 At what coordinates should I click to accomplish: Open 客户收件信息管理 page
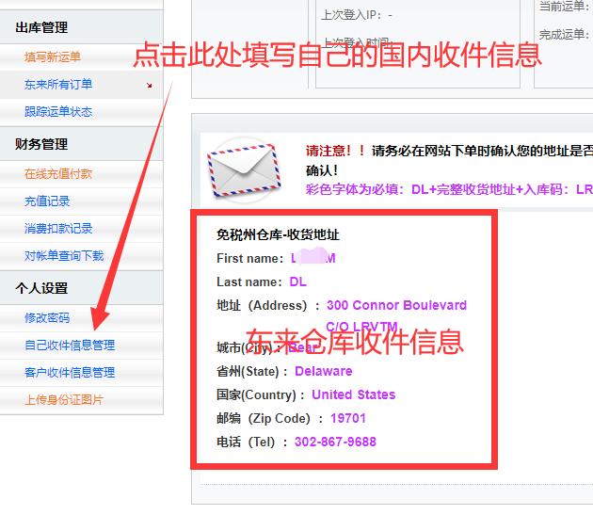click(x=70, y=373)
